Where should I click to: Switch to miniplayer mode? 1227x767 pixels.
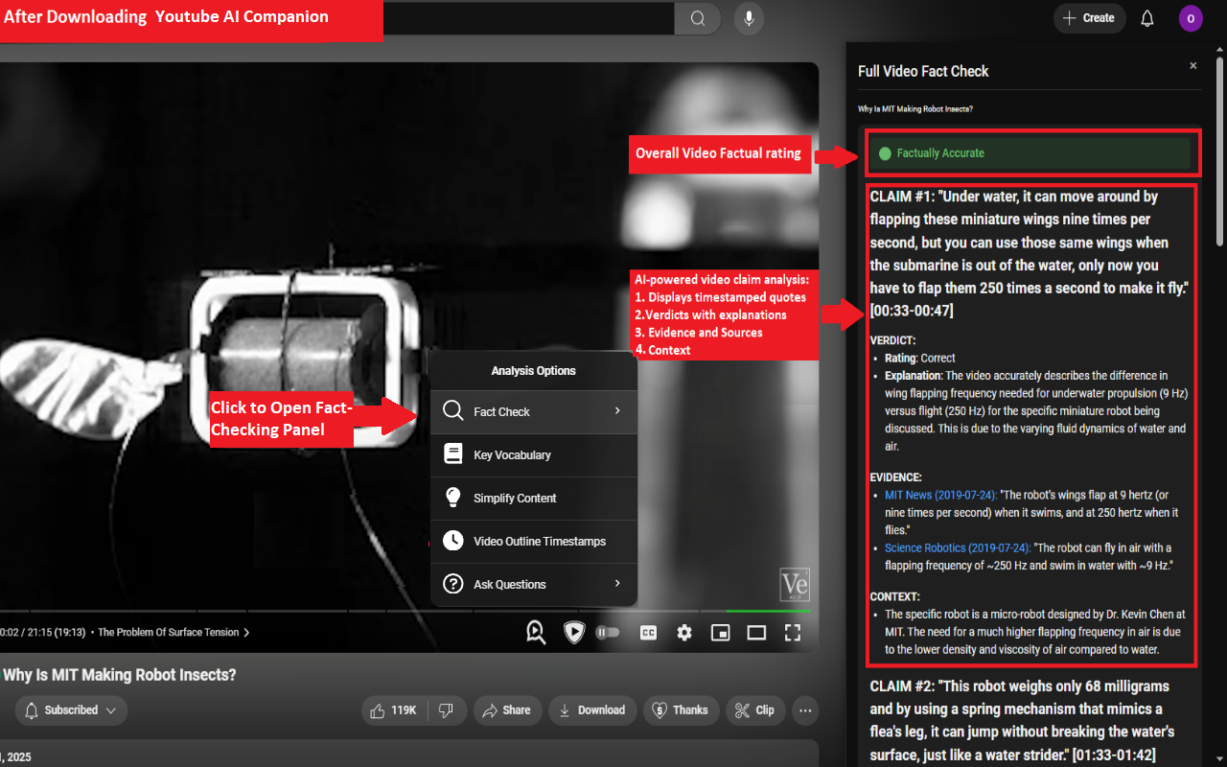tap(720, 633)
